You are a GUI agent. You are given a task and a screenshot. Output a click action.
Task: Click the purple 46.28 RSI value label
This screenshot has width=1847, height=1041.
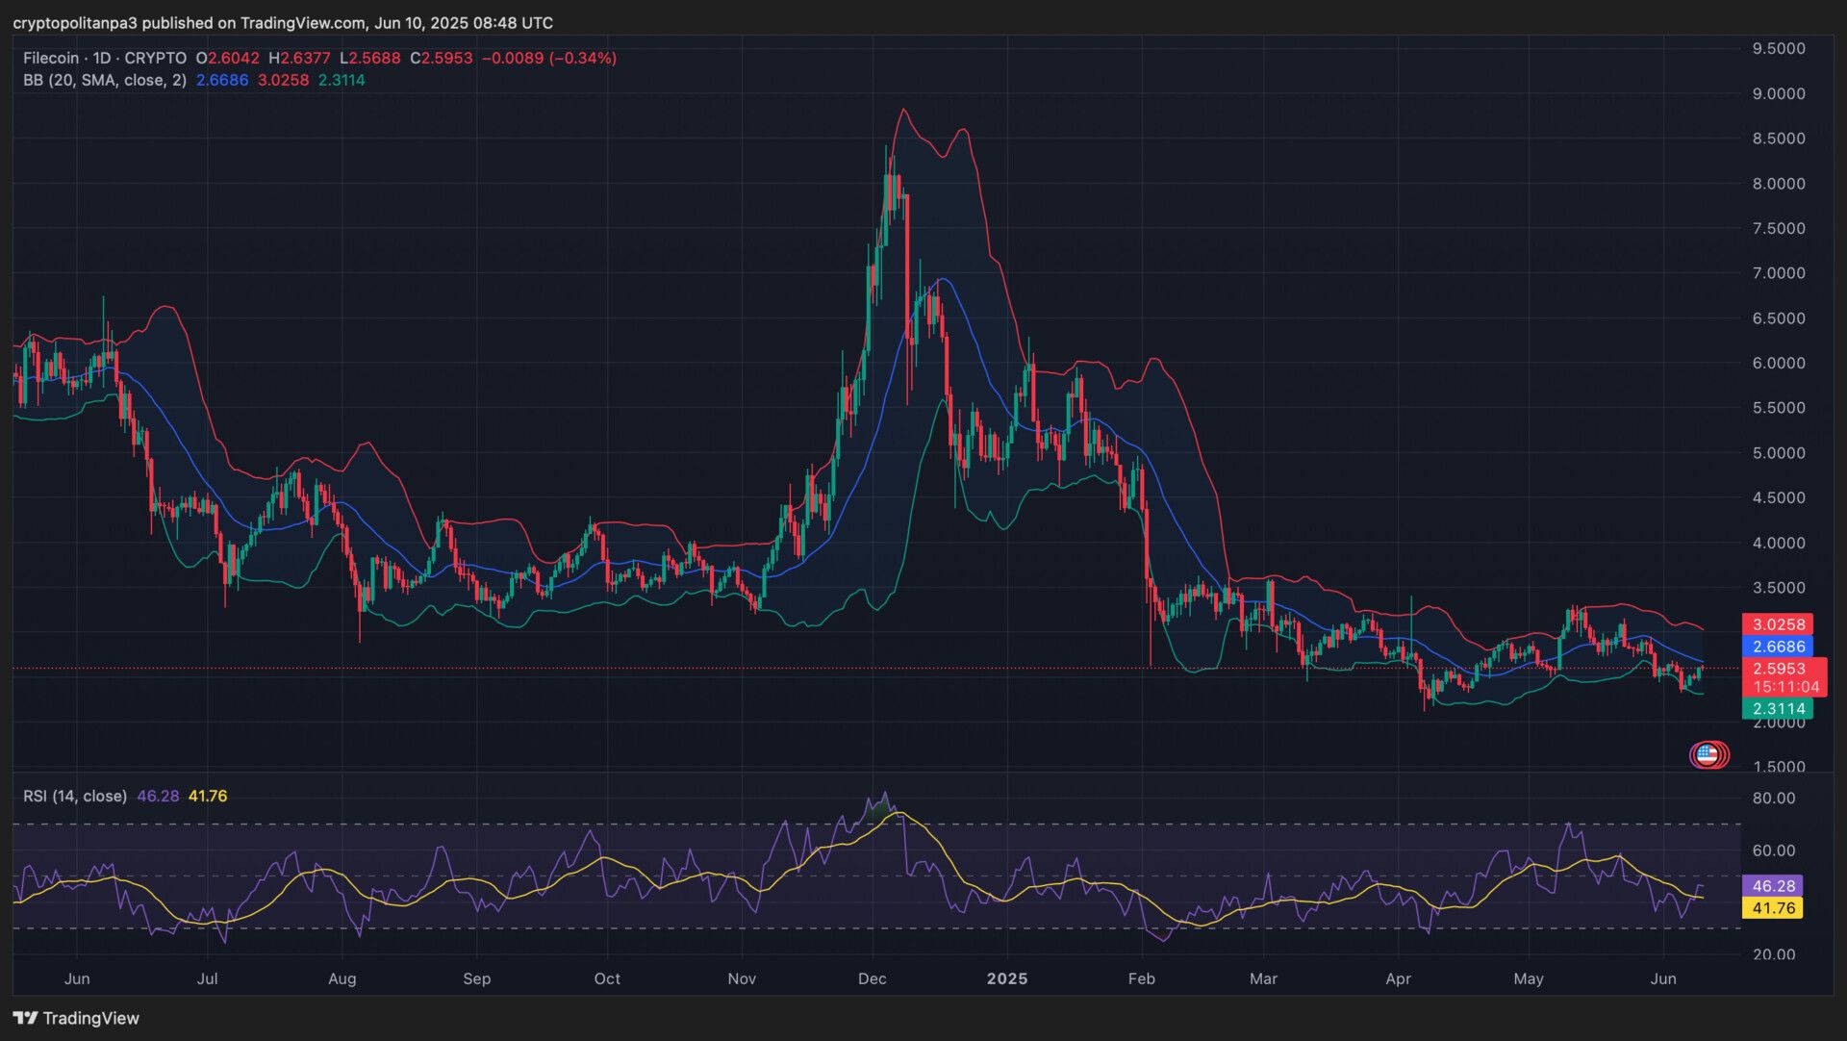pyautogui.click(x=1772, y=886)
